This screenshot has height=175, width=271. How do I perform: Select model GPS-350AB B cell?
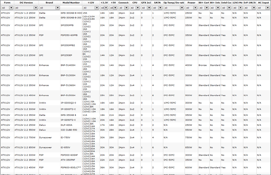pyautogui.click(x=69, y=115)
